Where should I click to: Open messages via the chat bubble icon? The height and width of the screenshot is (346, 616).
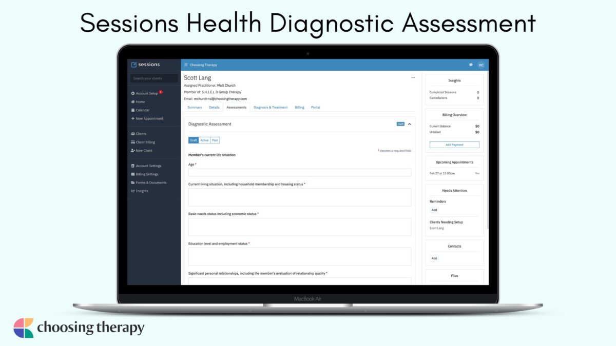tap(471, 65)
